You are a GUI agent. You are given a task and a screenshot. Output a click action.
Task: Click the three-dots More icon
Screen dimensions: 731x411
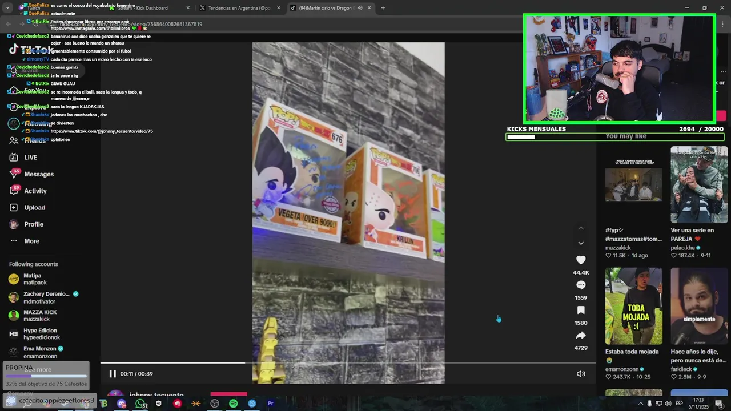click(x=14, y=241)
